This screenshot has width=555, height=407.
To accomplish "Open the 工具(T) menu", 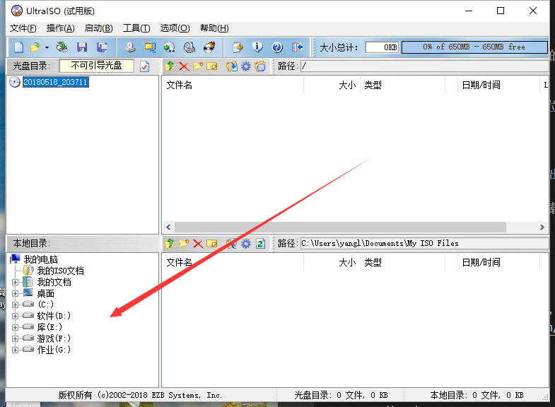I will 136,28.
